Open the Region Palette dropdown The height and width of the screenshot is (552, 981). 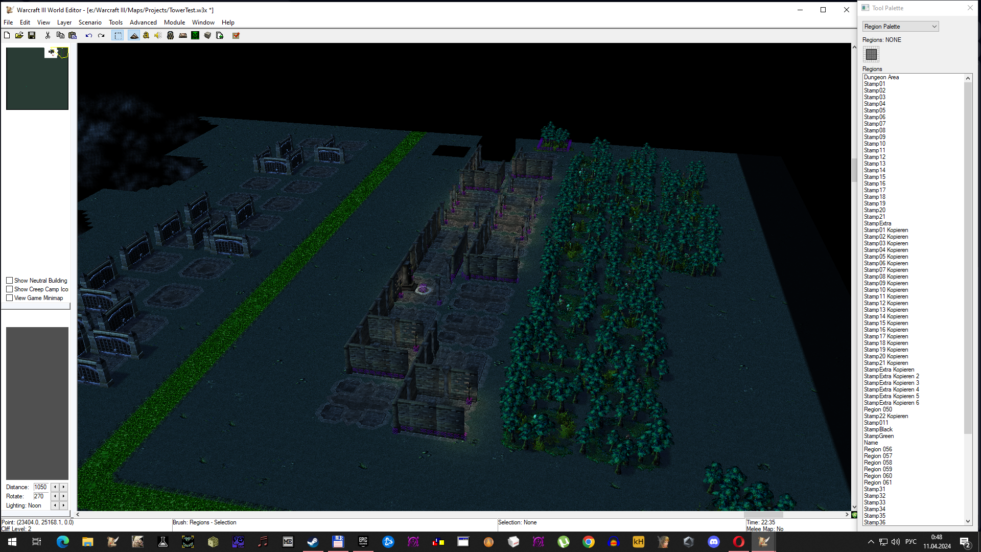tap(901, 27)
